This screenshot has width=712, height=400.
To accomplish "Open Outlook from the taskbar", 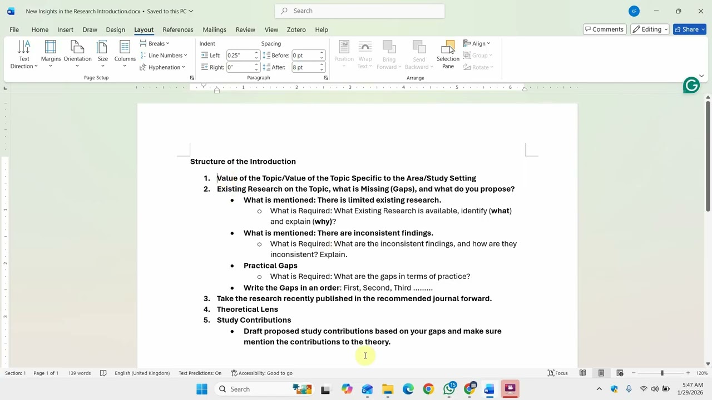I will [367, 389].
